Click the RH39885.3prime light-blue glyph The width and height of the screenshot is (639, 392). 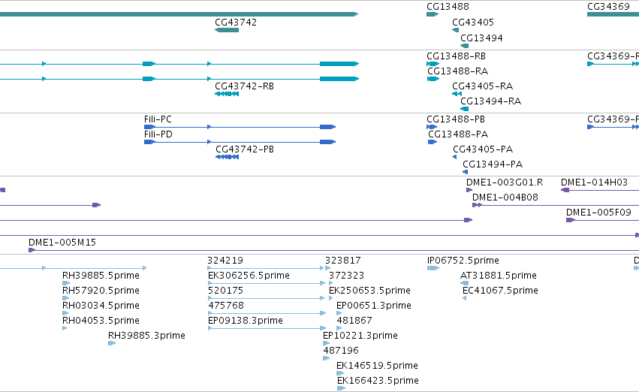point(112,343)
